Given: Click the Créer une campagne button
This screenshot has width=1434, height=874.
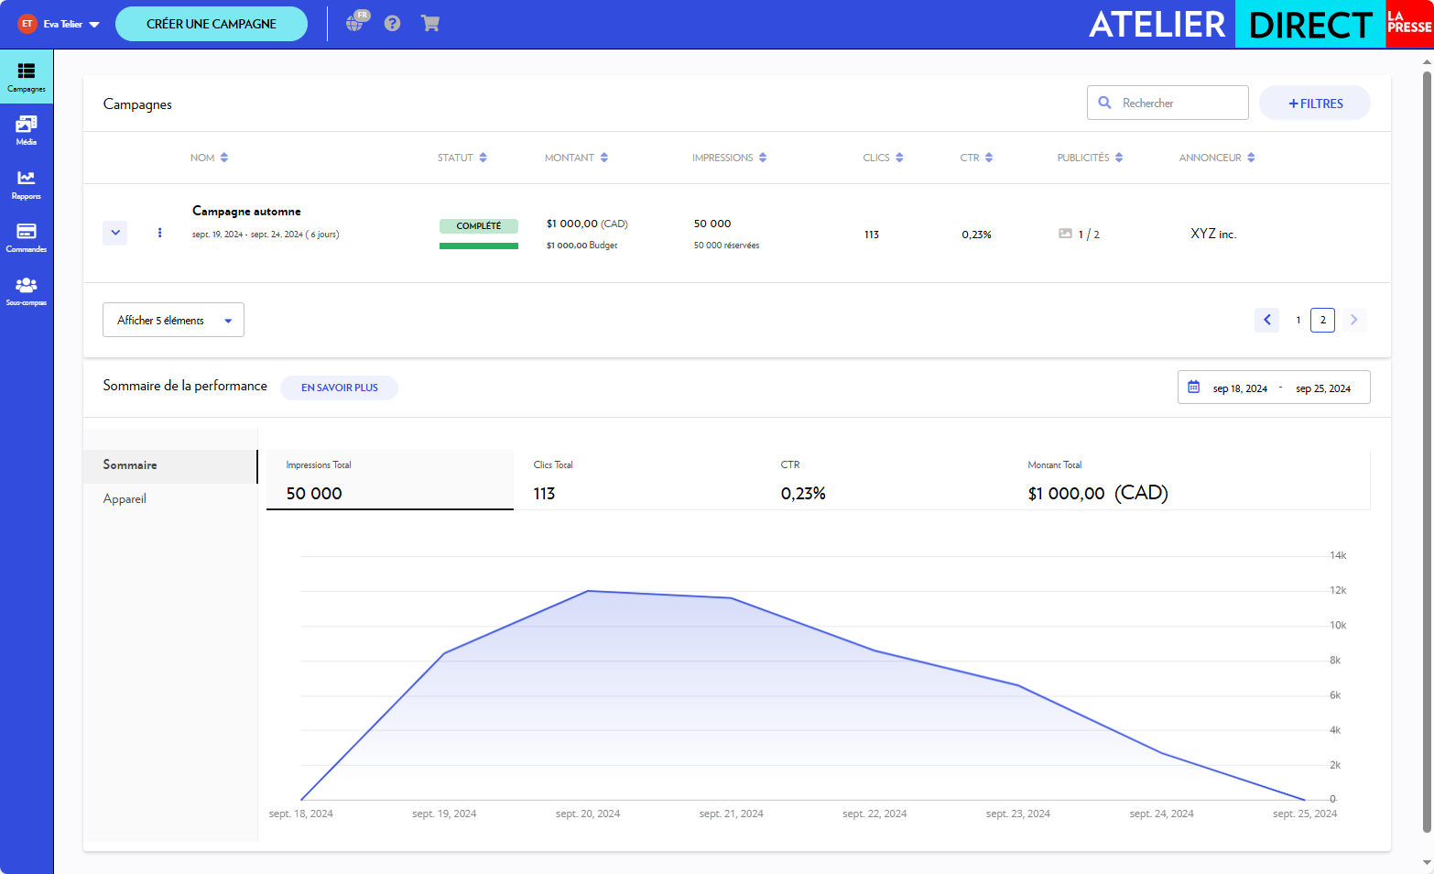Looking at the screenshot, I should [212, 24].
